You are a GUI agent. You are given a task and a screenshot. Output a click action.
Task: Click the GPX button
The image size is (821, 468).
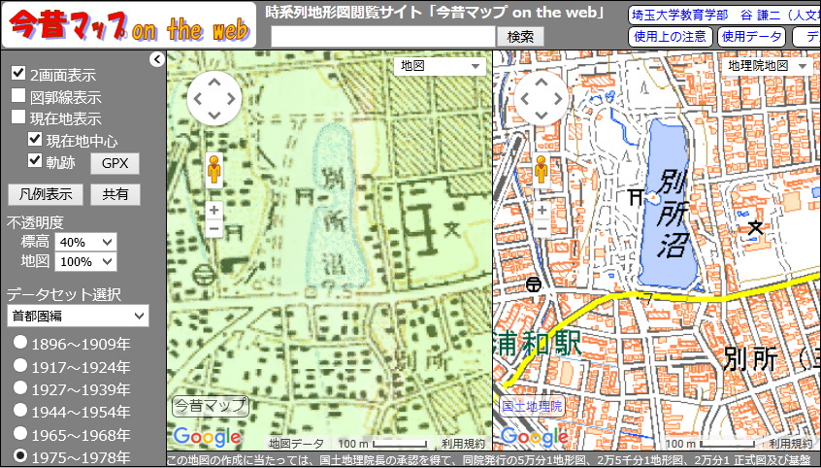click(115, 163)
